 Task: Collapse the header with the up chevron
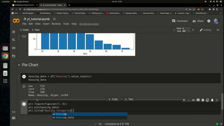(218, 30)
